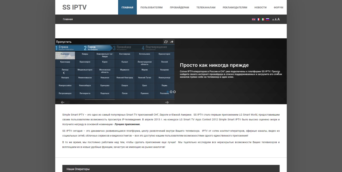The image size is (342, 172).
Task: Choose the Находка city cell
Action: click(65, 79)
